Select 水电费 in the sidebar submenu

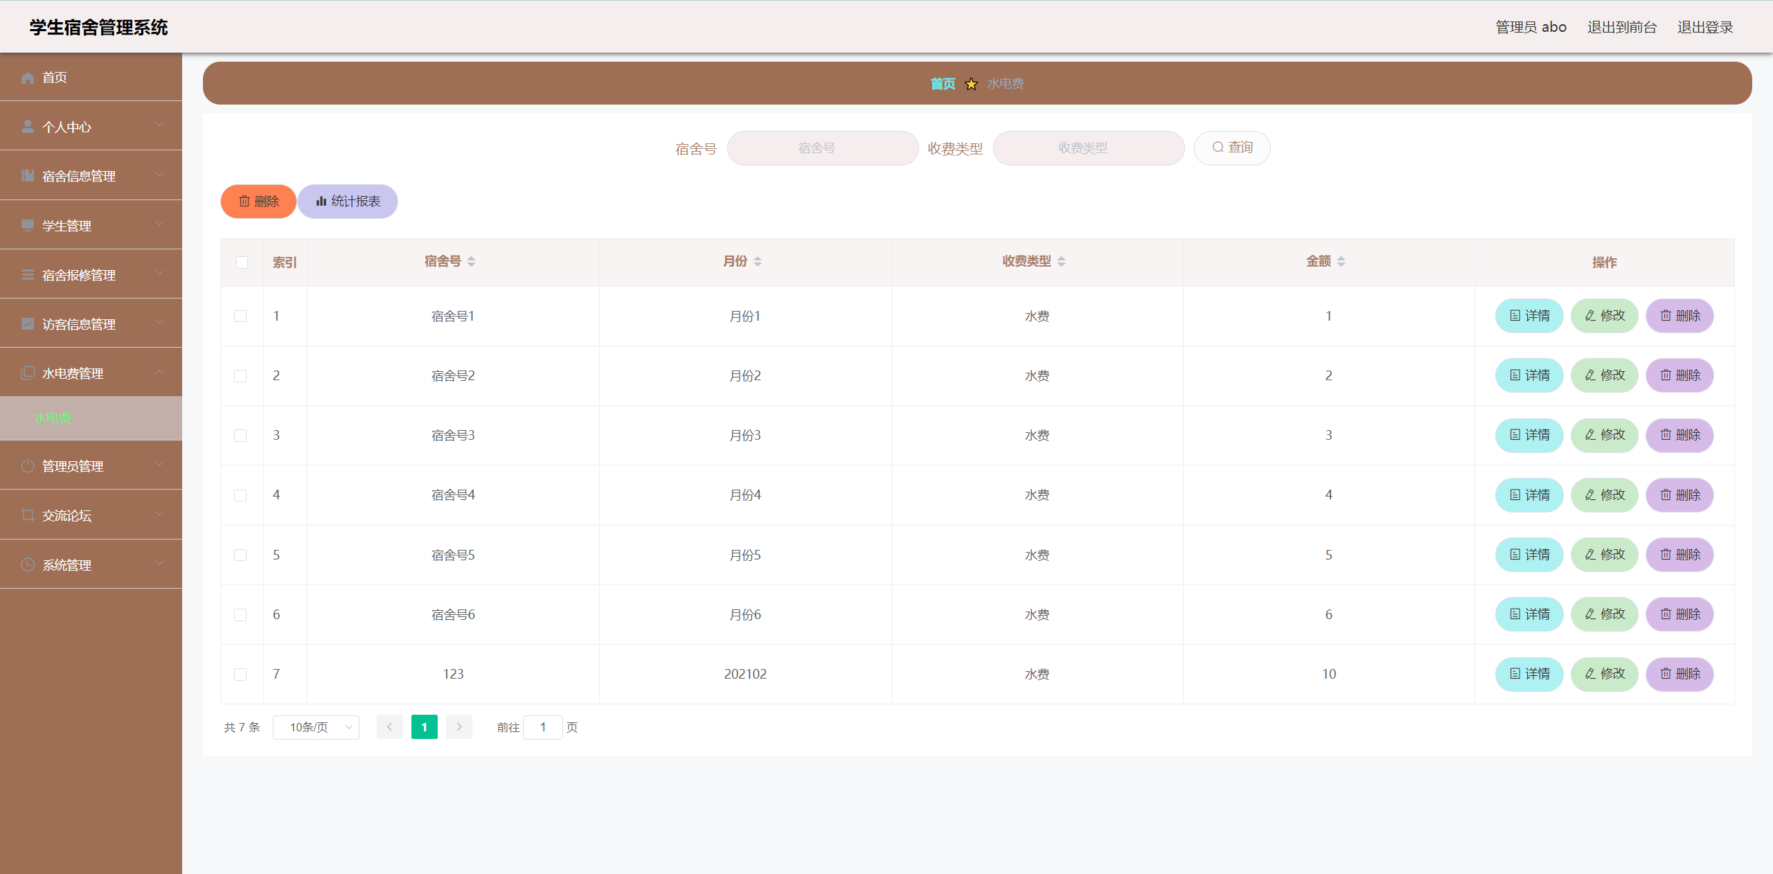click(52, 418)
